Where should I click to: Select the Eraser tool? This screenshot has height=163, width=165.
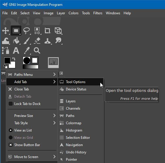(x=37, y=41)
